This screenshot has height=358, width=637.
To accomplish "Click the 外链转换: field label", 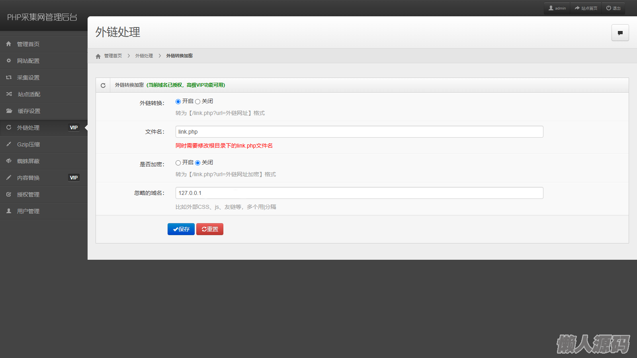I will click(x=152, y=103).
